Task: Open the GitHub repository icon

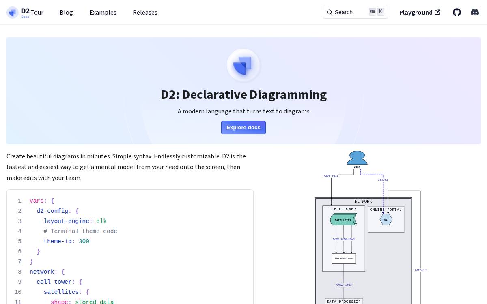Action: (x=457, y=12)
